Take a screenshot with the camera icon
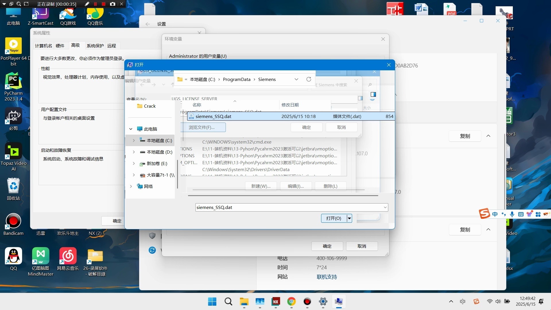Viewport: 551px width, 310px height. pyautogui.click(x=112, y=4)
